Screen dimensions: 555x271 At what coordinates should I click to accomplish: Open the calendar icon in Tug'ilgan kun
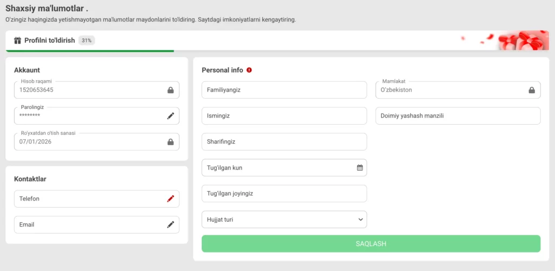pyautogui.click(x=360, y=168)
